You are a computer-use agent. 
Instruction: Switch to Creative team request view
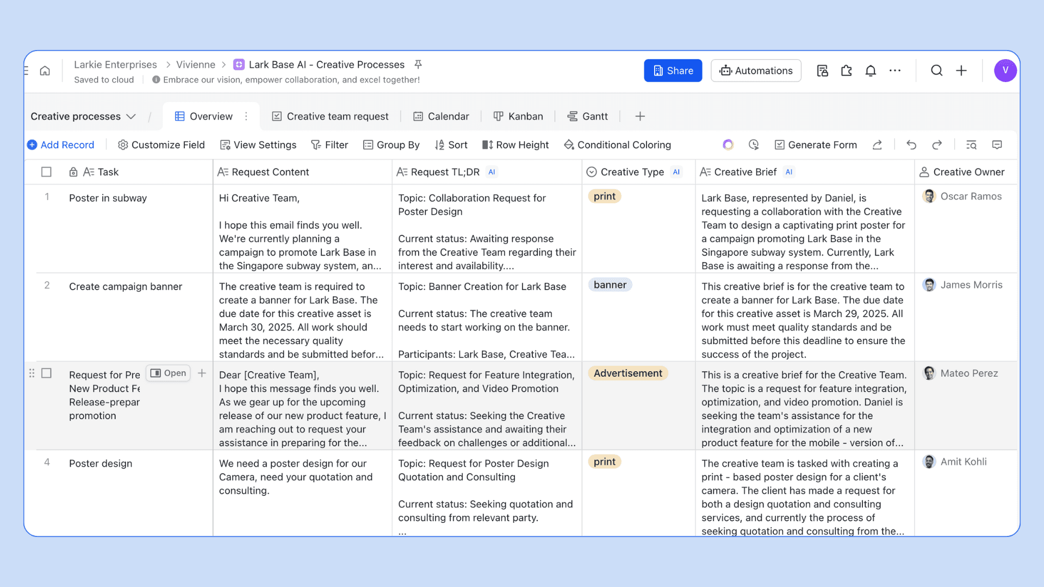(x=331, y=116)
